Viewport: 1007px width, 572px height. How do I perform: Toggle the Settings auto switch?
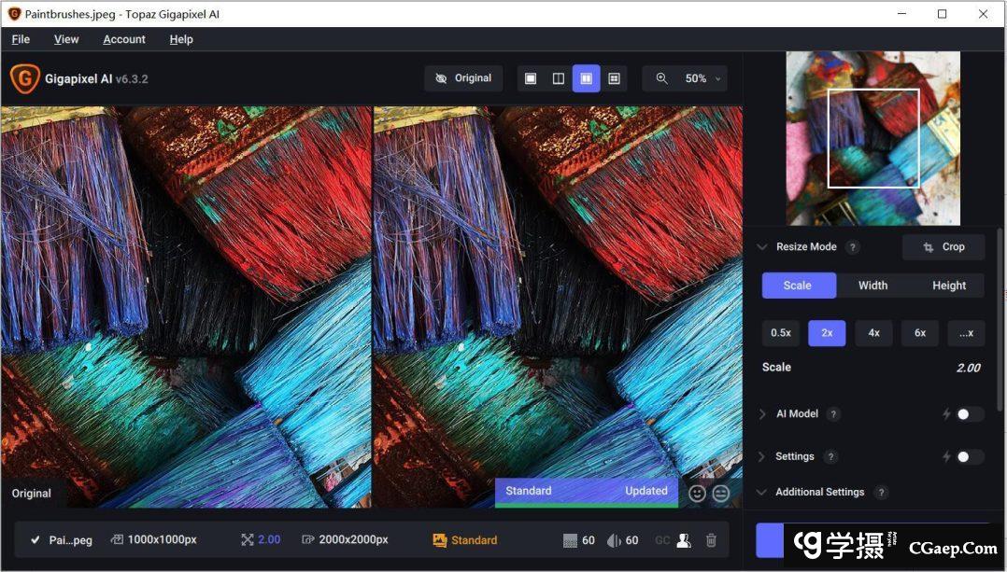pyautogui.click(x=969, y=456)
